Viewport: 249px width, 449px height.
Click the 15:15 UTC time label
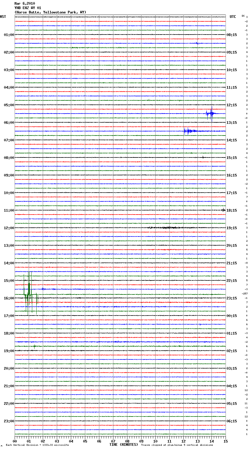click(x=232, y=158)
